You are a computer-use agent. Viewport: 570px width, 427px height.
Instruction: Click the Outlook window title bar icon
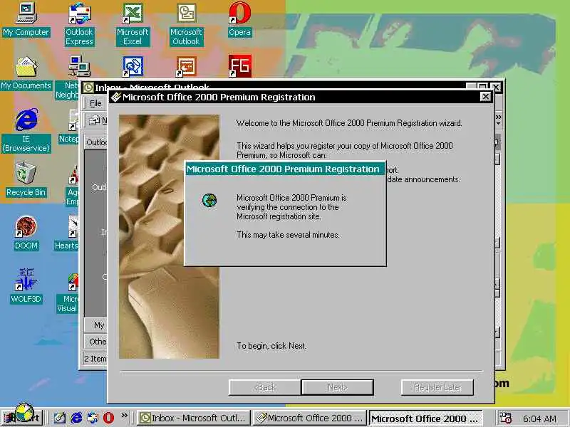click(x=88, y=88)
